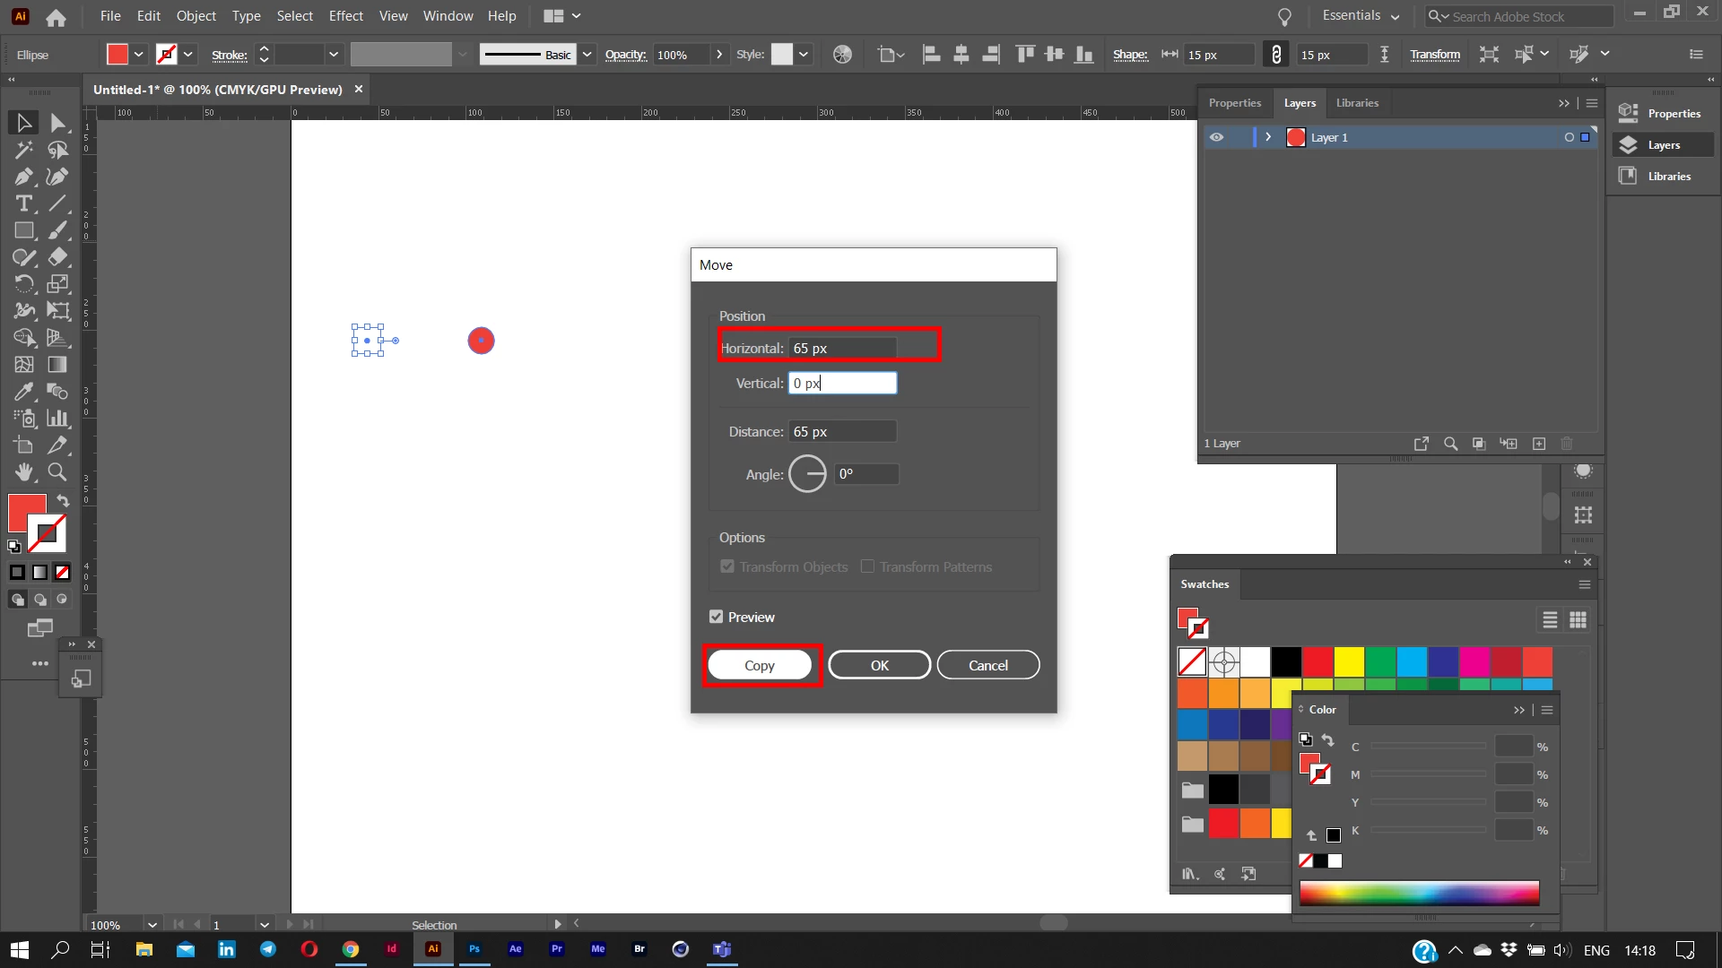Switch to the Libraries tab
This screenshot has width=1722, height=968.
tap(1357, 103)
